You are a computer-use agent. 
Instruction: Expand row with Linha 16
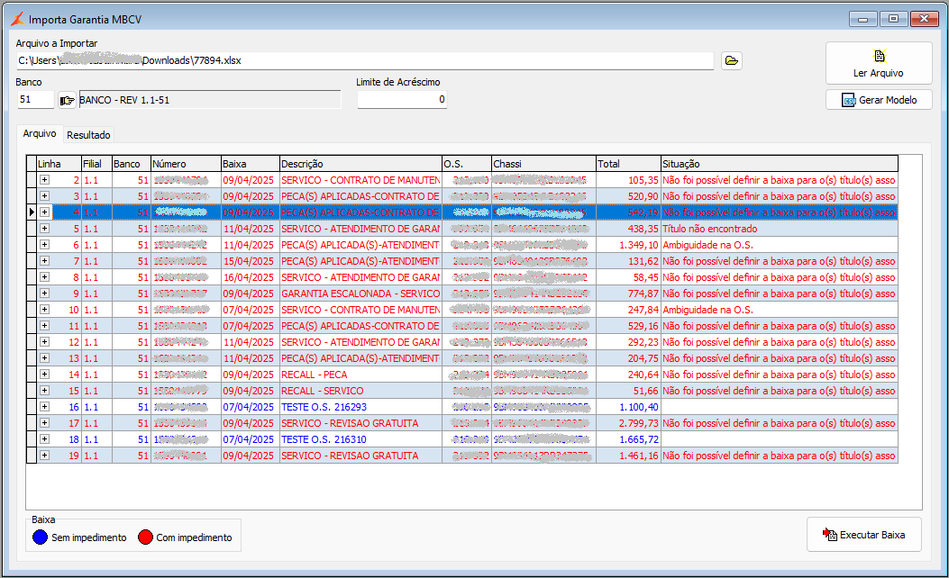click(x=45, y=407)
